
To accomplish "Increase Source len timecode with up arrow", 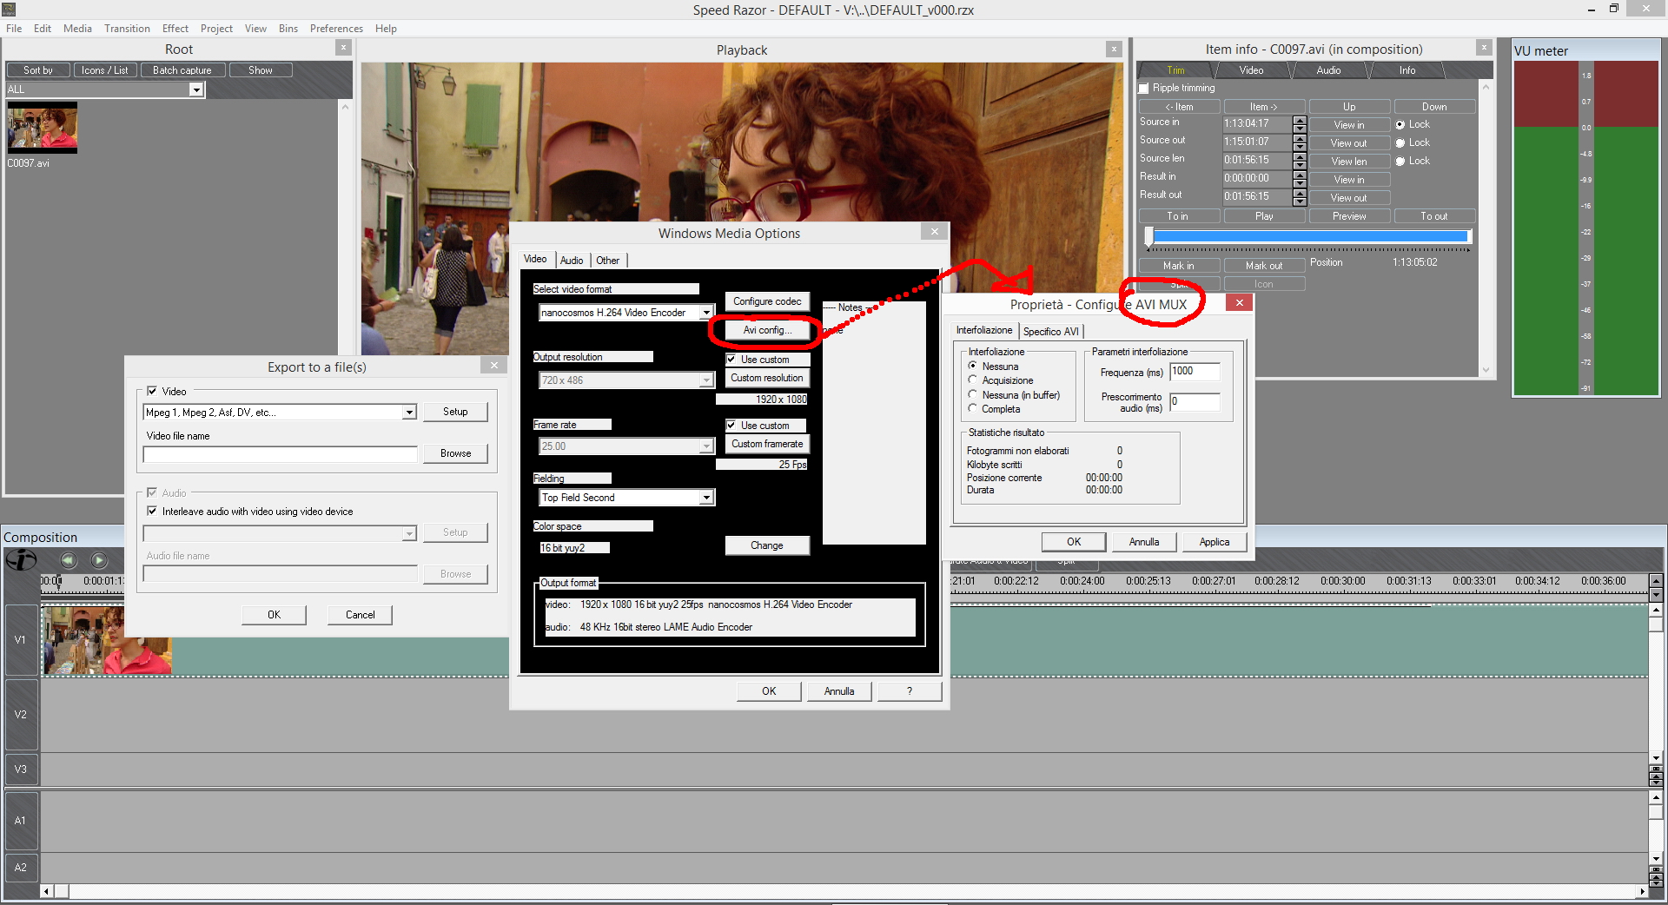I will click(x=1300, y=156).
